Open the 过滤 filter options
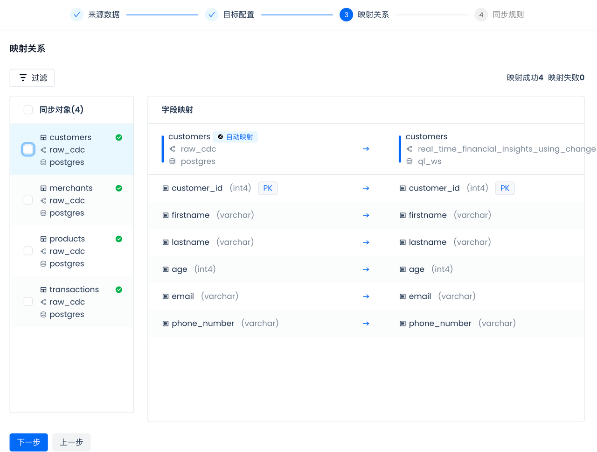Screen dimensions: 597x452 pyautogui.click(x=32, y=78)
